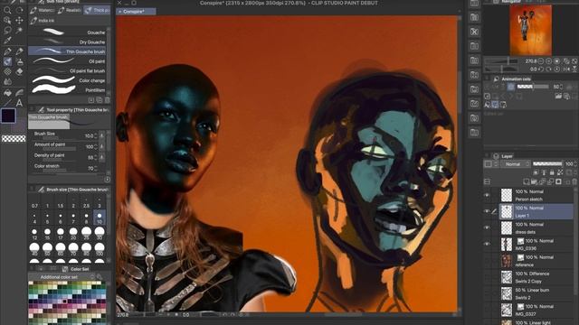Click the Color stretch stepper arrows
Screen dimensions: 579x325
[x=96, y=168]
